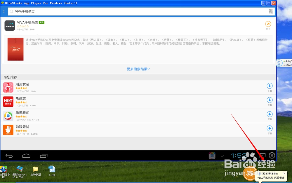
Task: Maximize the BlueStacks window
Action: 269,3
